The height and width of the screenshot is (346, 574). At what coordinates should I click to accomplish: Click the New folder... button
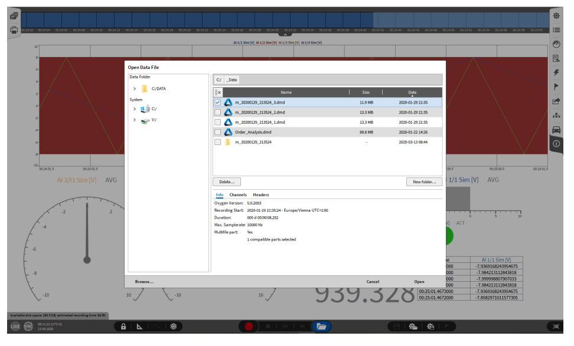point(424,182)
